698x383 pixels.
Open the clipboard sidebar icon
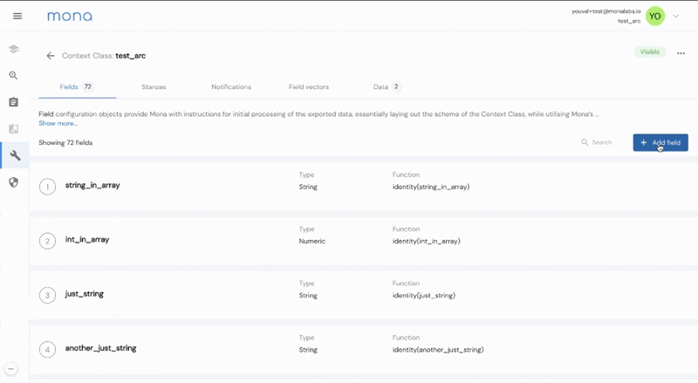click(x=14, y=102)
